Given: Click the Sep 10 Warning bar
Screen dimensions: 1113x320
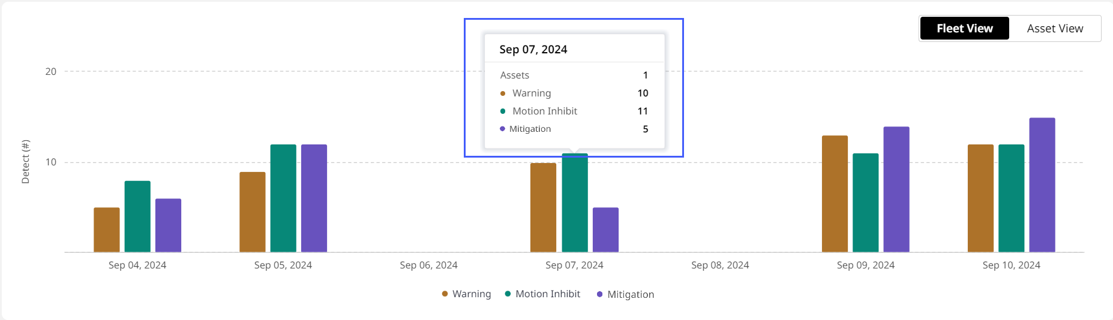Looking at the screenshot, I should click(980, 198).
